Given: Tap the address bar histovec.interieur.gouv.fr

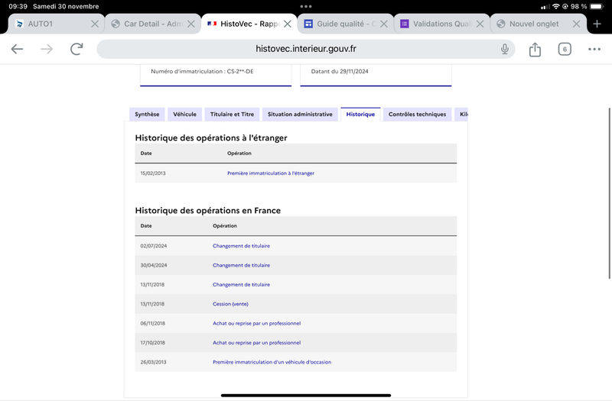Looking at the screenshot, I should tap(305, 49).
